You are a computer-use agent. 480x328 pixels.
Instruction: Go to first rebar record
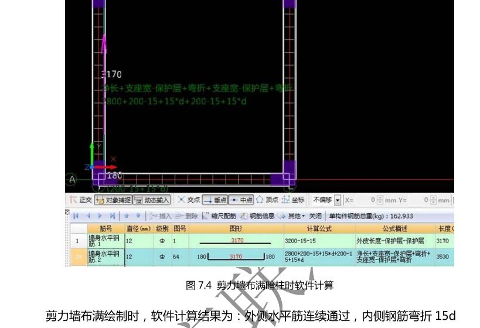click(76, 216)
